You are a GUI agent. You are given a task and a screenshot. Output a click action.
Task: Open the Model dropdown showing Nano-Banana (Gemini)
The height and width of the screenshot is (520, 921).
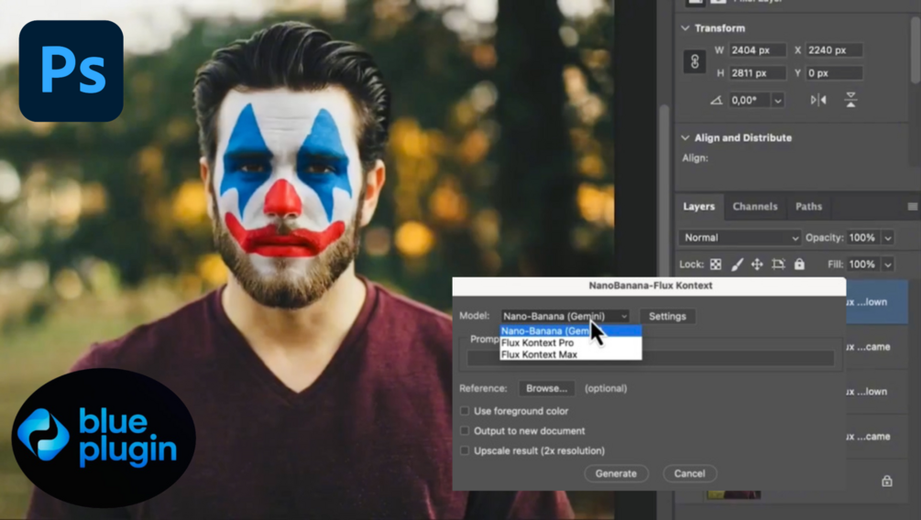(565, 317)
